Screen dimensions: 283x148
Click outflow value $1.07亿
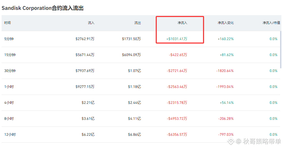[134, 71]
